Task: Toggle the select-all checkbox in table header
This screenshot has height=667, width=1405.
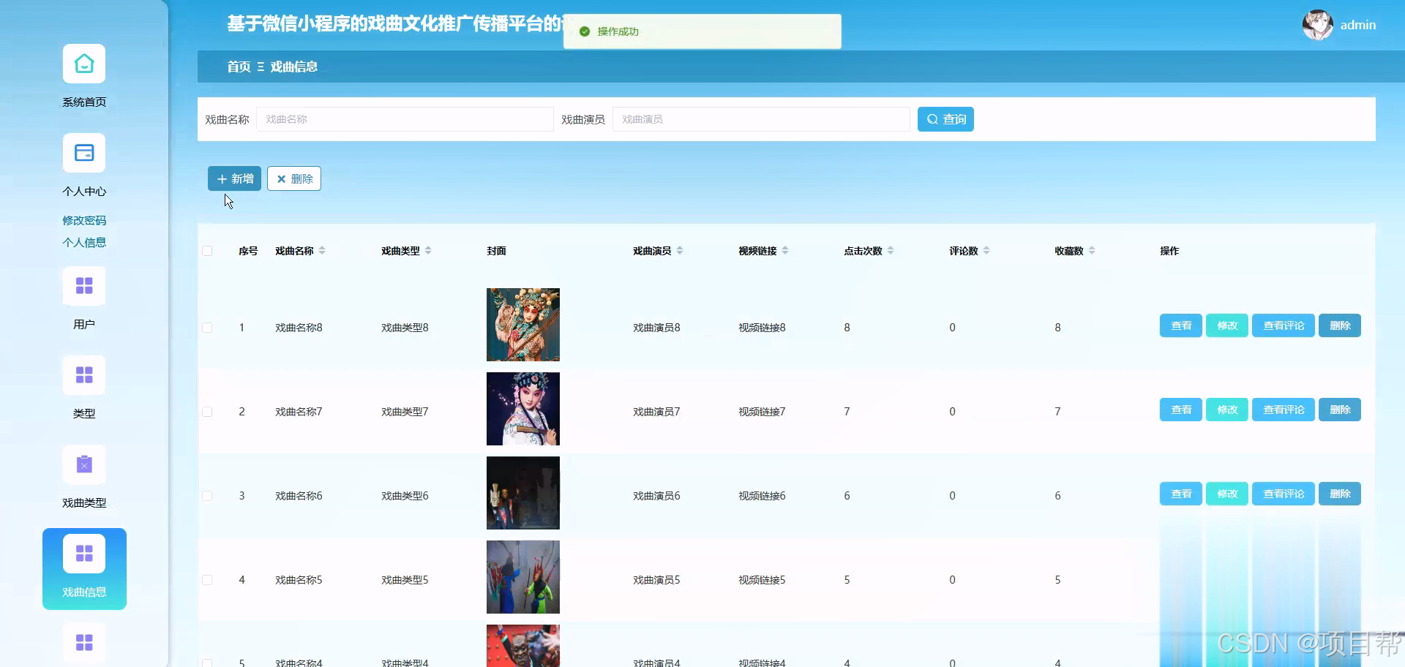Action: 207,250
